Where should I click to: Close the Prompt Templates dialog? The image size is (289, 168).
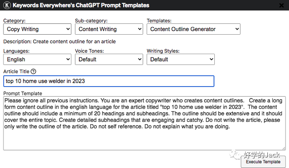[281, 5]
